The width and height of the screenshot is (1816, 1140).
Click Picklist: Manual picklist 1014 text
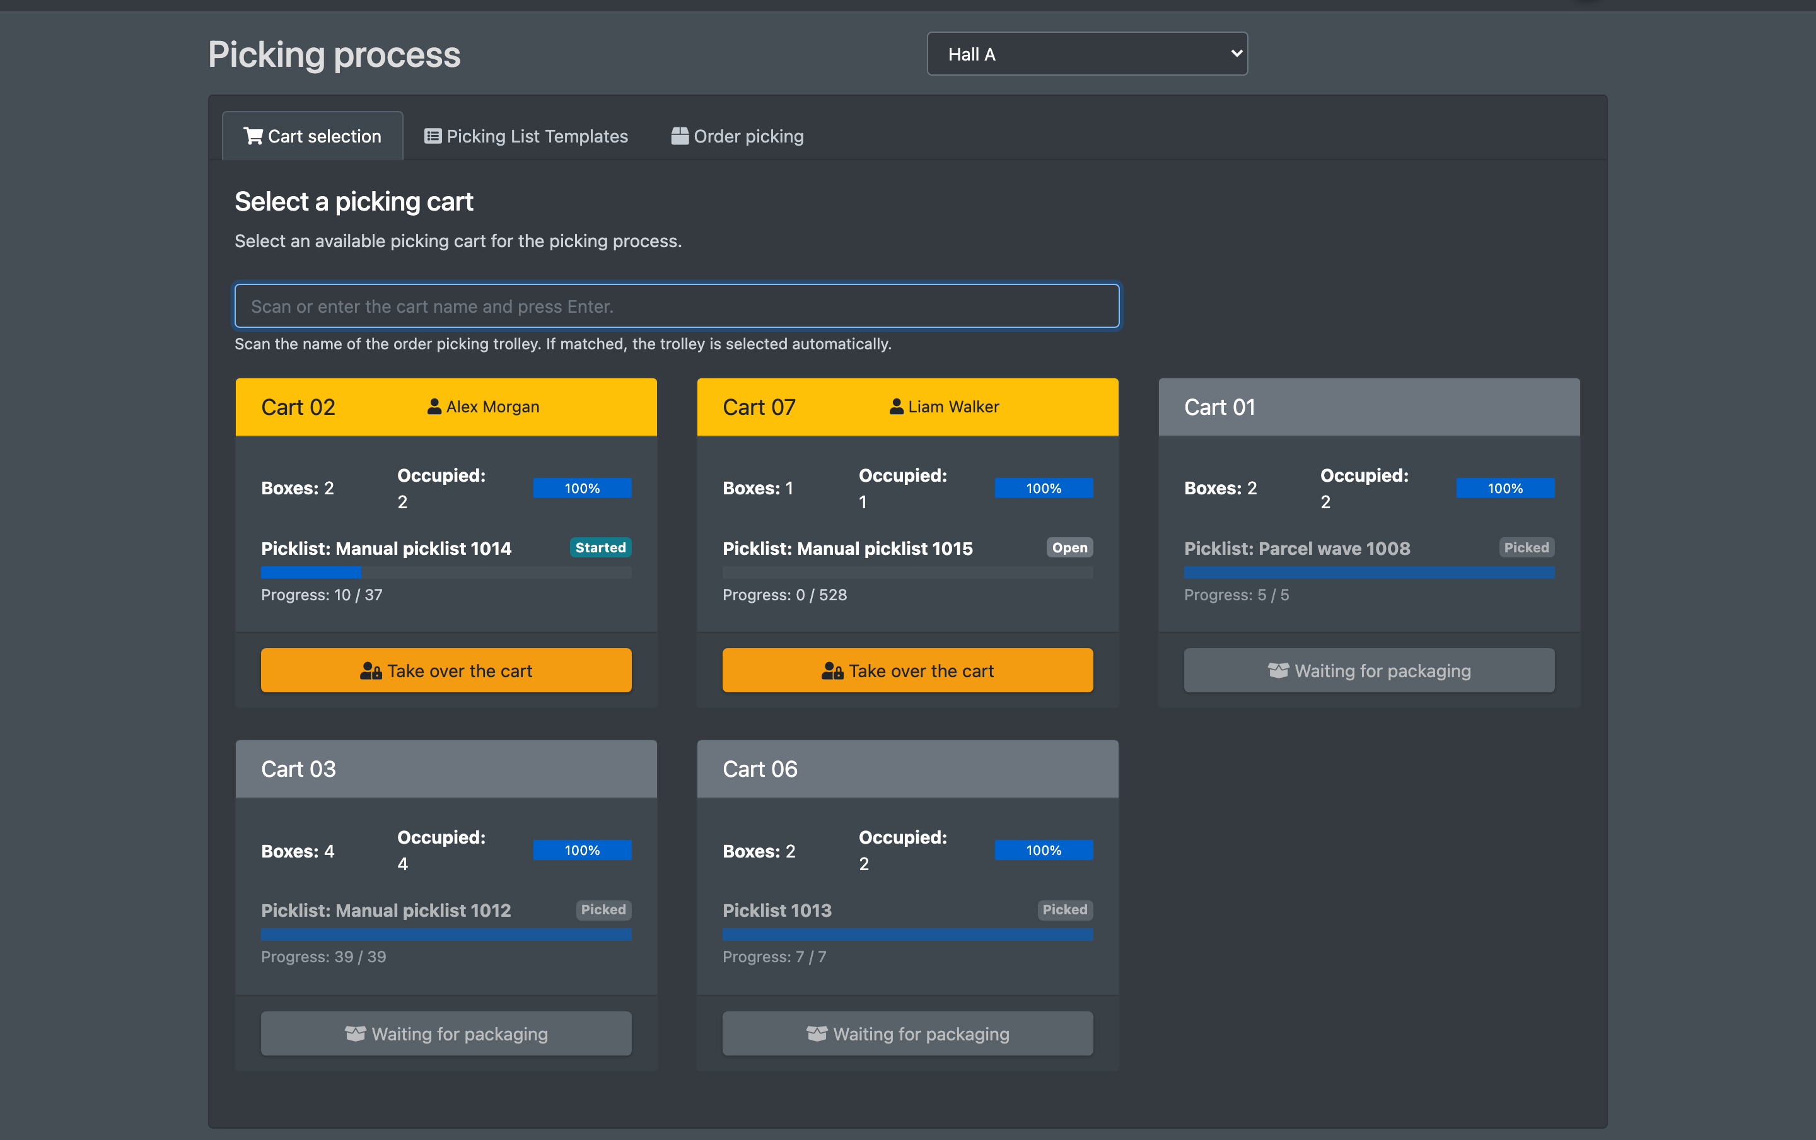point(386,548)
